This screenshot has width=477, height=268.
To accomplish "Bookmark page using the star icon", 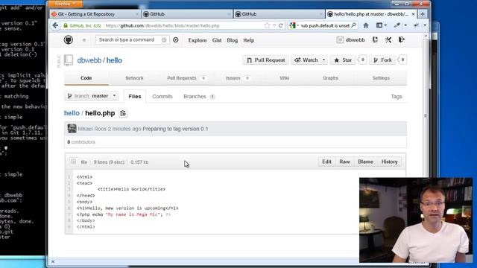I will click(267, 25).
